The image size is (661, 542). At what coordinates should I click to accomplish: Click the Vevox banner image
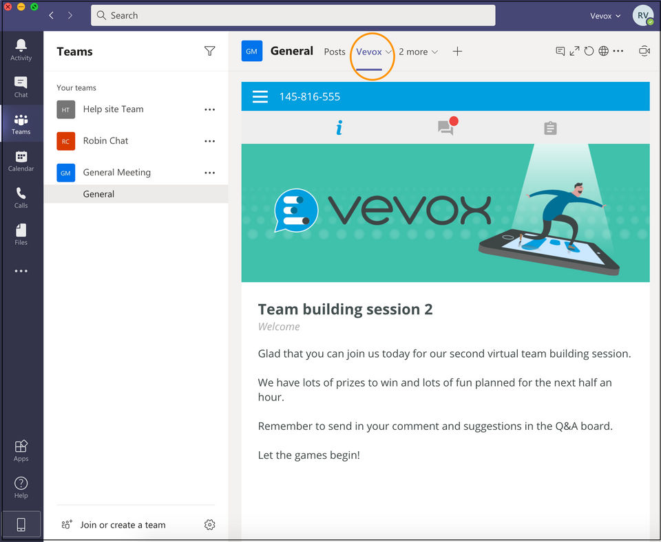(445, 213)
